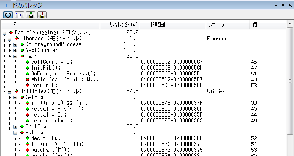
Task: Click code range 0x00000348-0x0000034F
Action: 172,103
